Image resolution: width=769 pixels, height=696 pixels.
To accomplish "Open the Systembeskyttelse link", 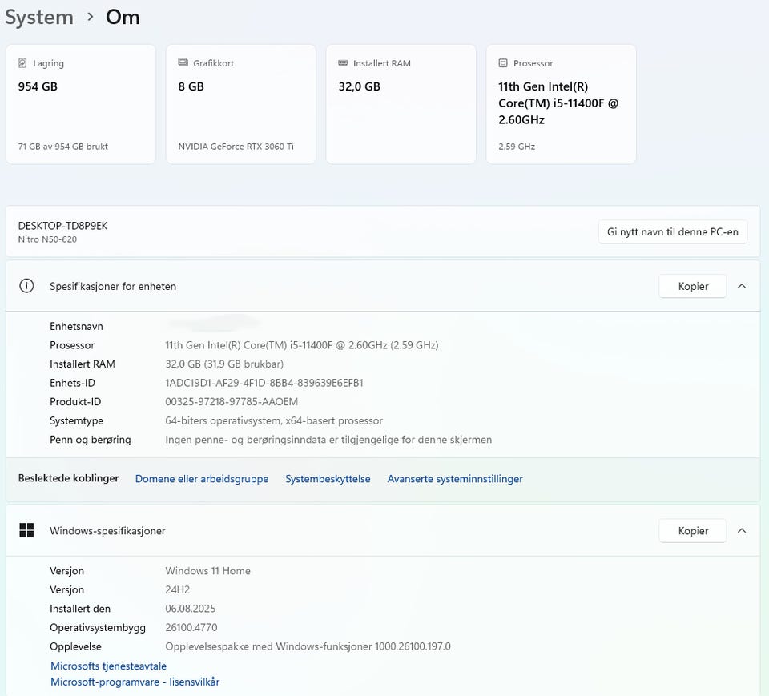I will [328, 479].
